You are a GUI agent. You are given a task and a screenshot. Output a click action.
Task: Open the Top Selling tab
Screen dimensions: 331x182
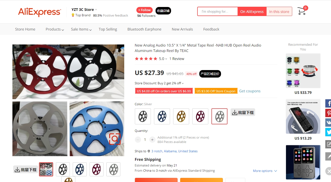point(108,29)
